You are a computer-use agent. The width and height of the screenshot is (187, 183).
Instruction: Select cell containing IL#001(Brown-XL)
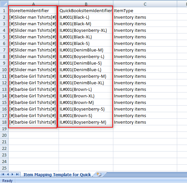coord(86,96)
